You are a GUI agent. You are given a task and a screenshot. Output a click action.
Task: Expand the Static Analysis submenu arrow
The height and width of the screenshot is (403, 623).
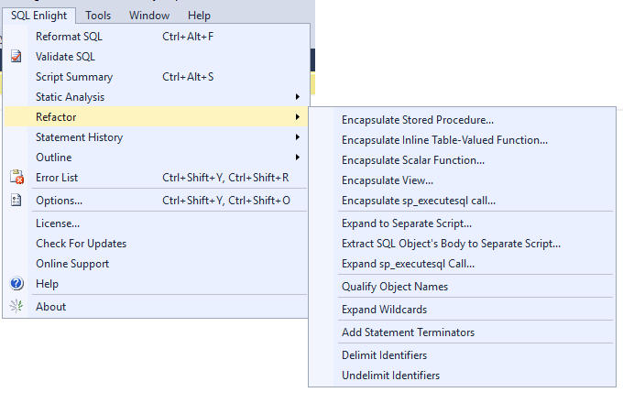coord(297,96)
